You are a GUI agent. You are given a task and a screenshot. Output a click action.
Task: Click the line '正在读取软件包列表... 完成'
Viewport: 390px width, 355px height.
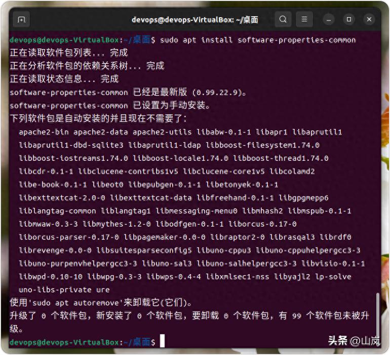pos(69,53)
